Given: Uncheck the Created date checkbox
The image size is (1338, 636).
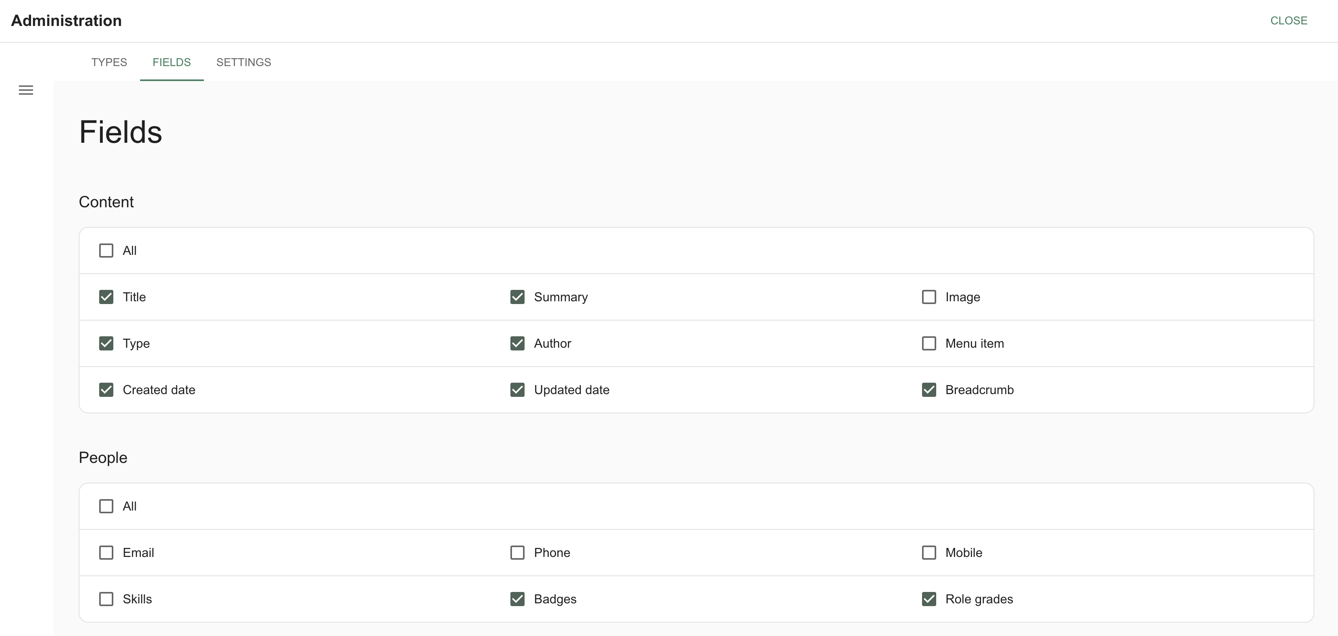Looking at the screenshot, I should pyautogui.click(x=106, y=389).
